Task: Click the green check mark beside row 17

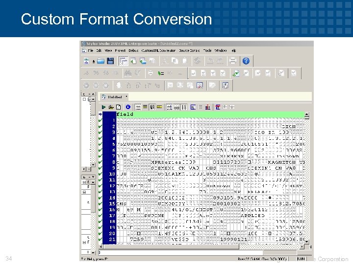Action: pyautogui.click(x=101, y=215)
